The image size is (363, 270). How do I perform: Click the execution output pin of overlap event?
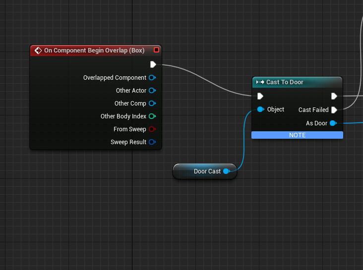(153, 64)
